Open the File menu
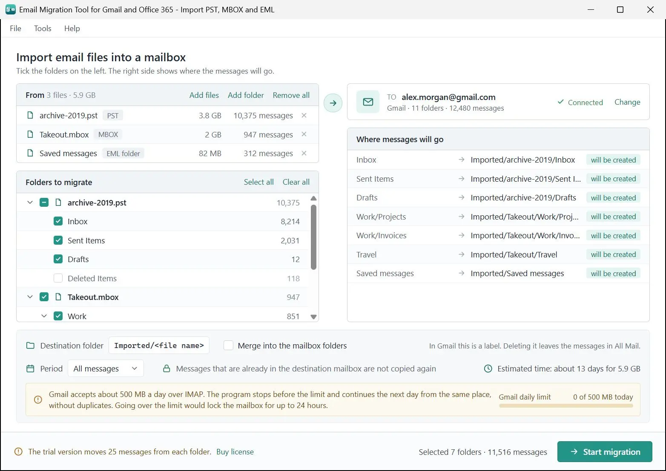This screenshot has width=666, height=471. 15,28
